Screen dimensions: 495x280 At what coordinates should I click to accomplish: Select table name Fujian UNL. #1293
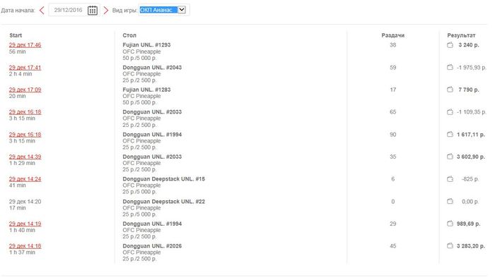click(x=146, y=45)
